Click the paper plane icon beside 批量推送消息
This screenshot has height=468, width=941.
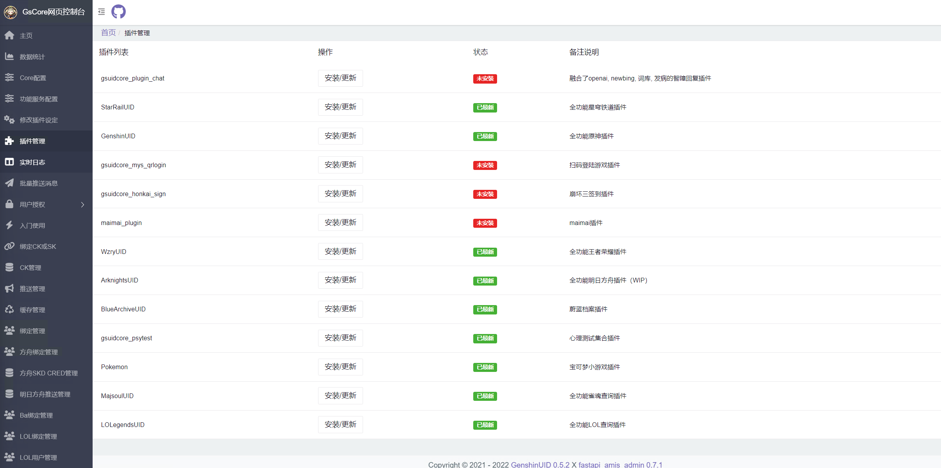[x=9, y=183]
